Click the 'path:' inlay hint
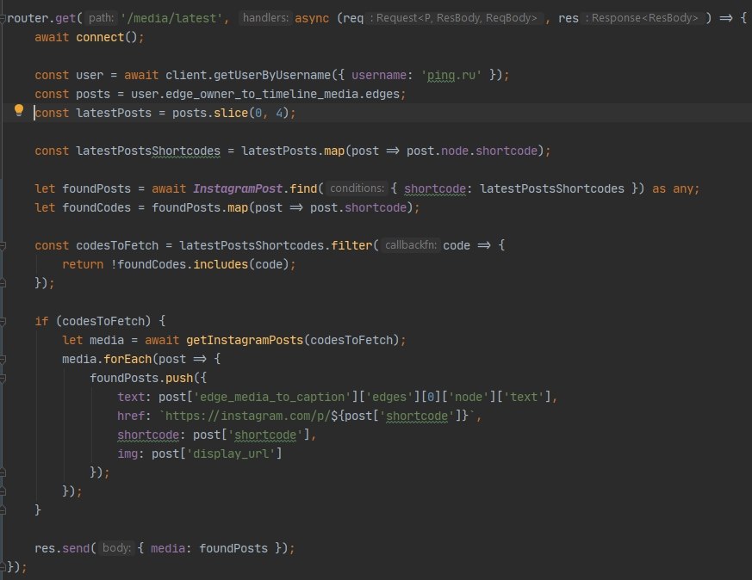Image resolution: width=752 pixels, height=580 pixels. [101, 18]
